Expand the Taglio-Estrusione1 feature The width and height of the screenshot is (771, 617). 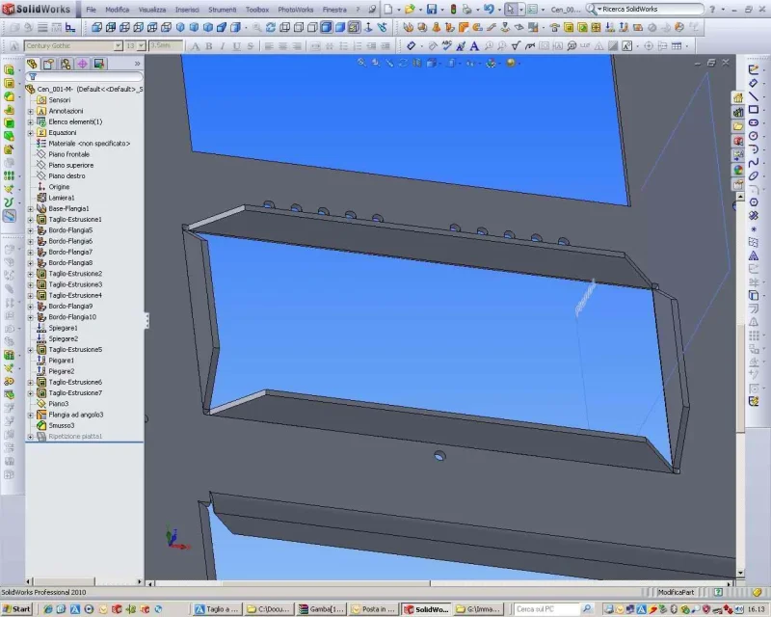31,220
